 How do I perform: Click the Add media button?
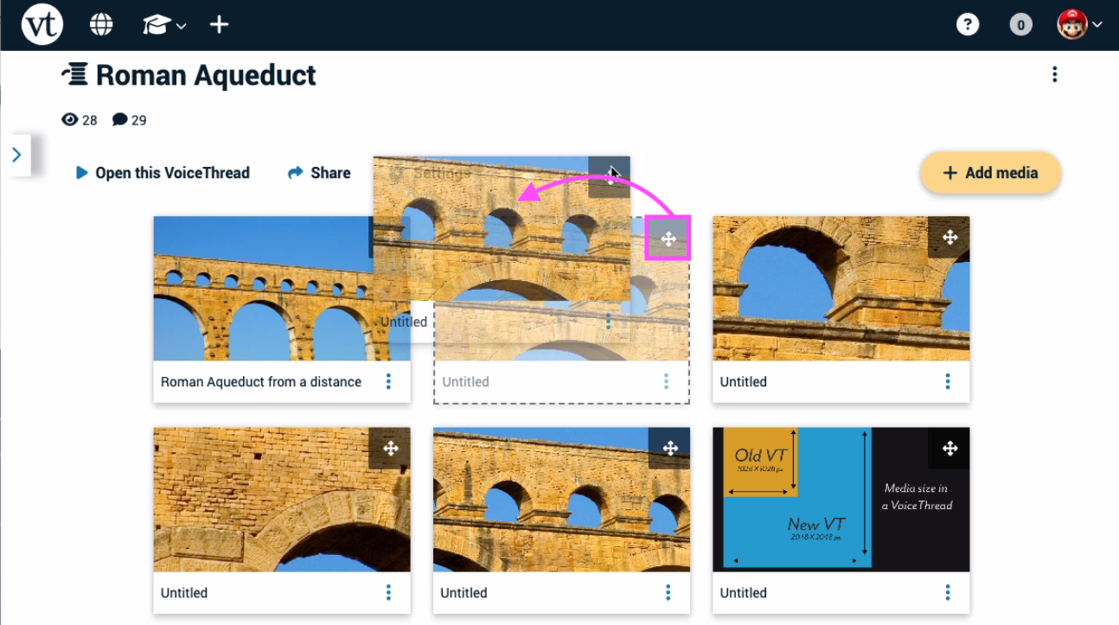pos(991,173)
